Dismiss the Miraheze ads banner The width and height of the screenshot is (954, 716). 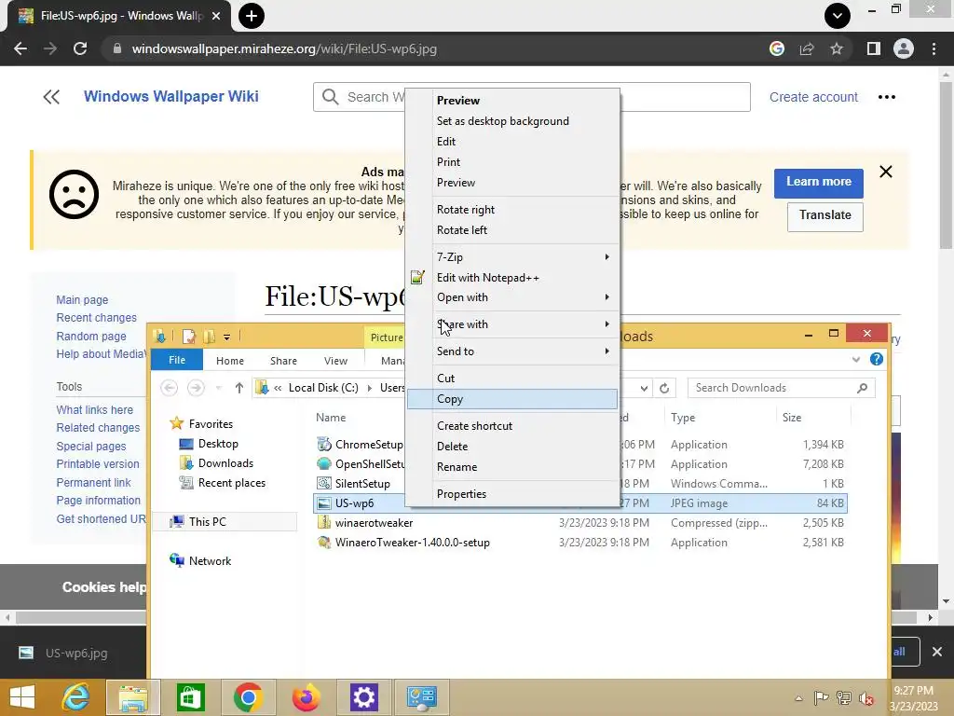click(886, 172)
